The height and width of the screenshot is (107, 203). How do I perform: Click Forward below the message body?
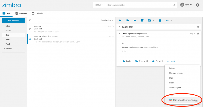(x=157, y=61)
